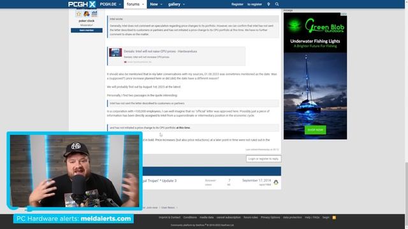This screenshot has height=229, width=408.
Task: Expand the forums dropdown arrow
Action: pyautogui.click(x=143, y=4)
